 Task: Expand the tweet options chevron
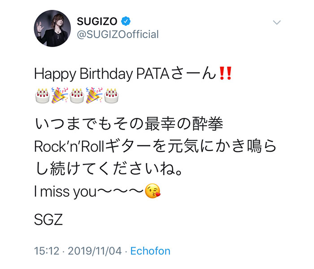(x=277, y=22)
